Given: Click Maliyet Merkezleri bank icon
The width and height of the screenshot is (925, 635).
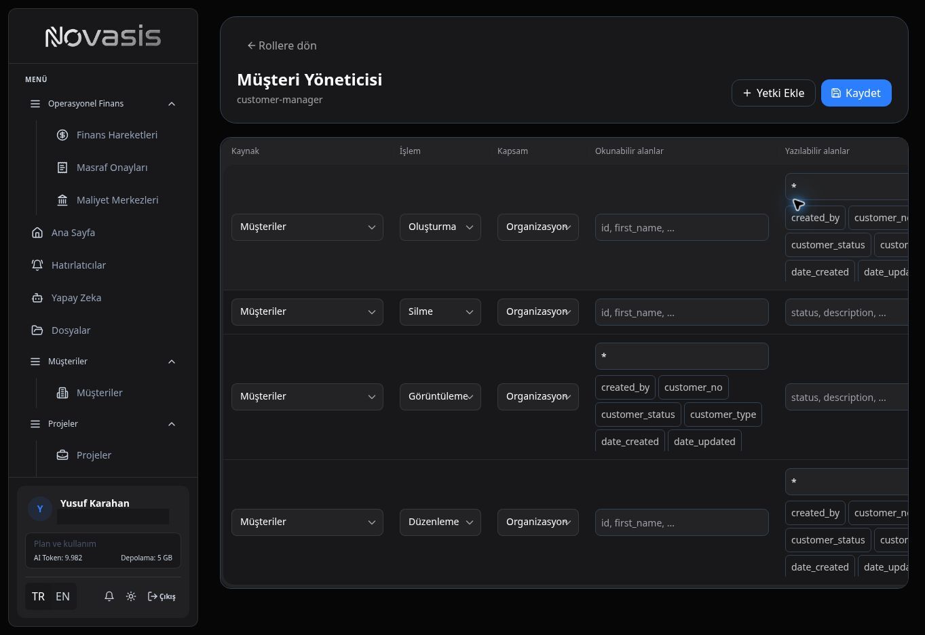Looking at the screenshot, I should 62,200.
